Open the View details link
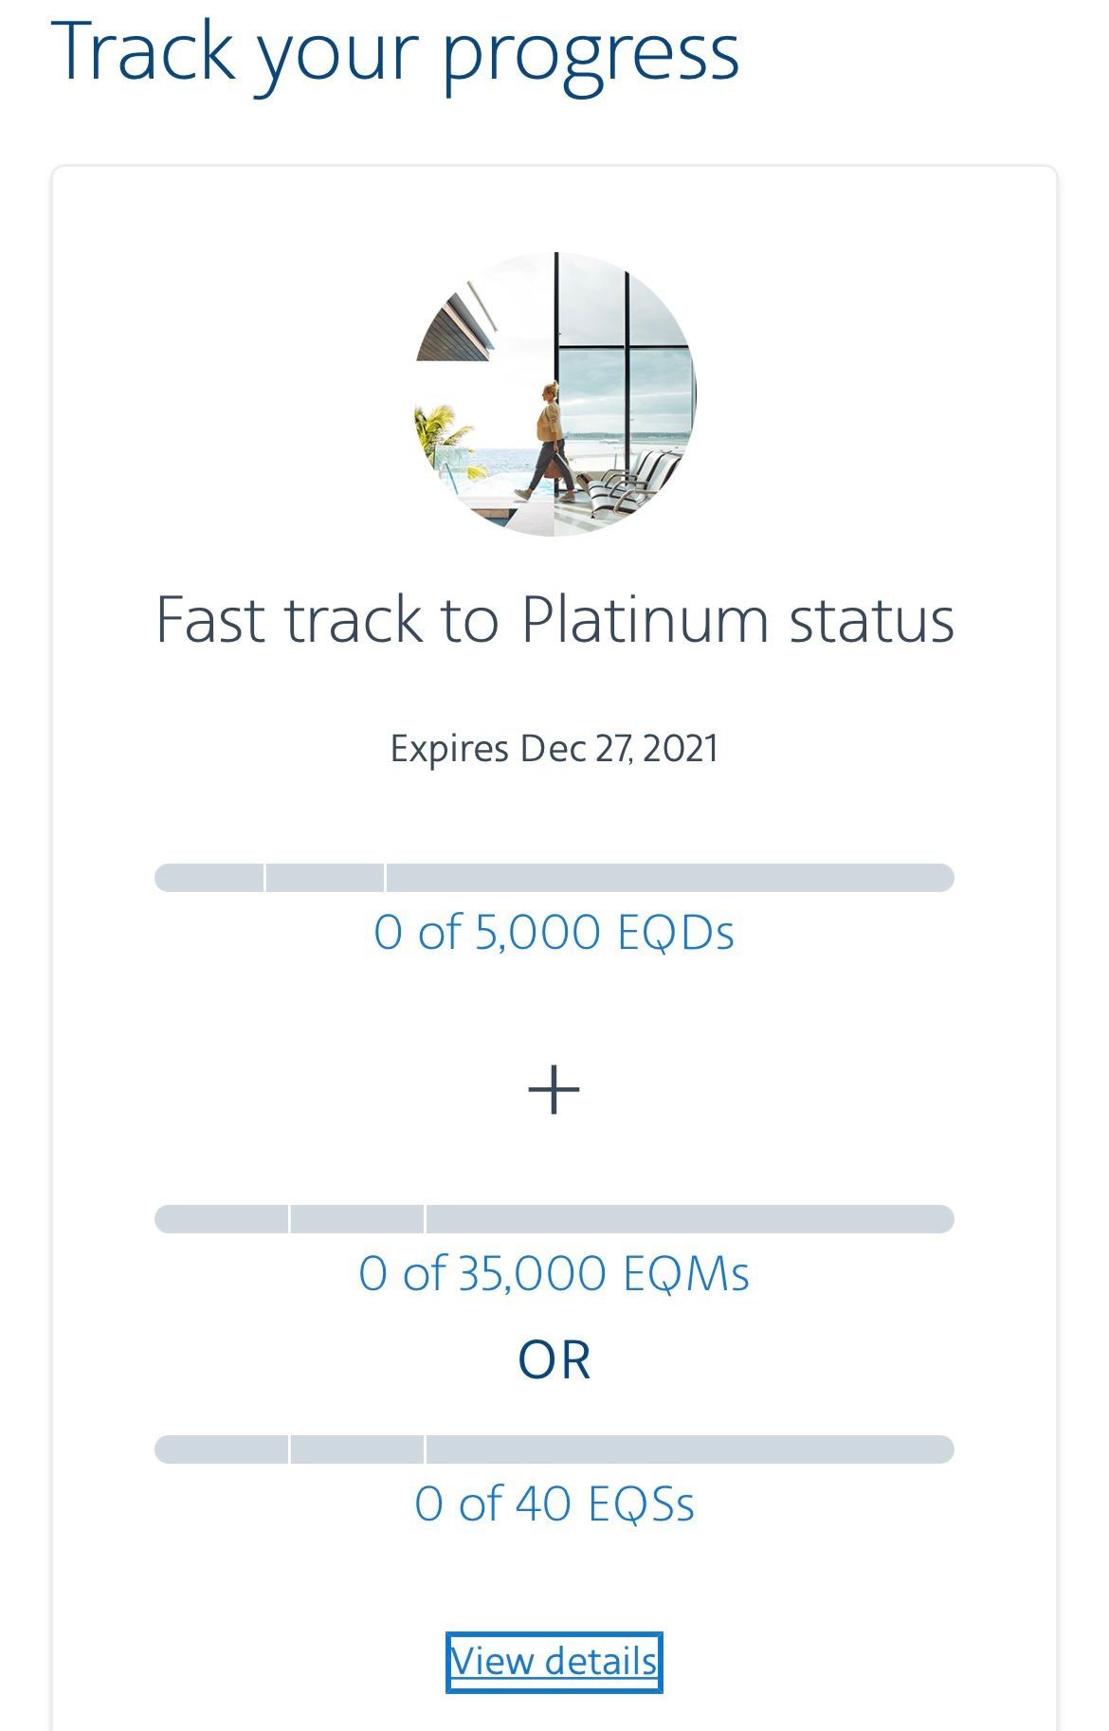This screenshot has width=1109, height=1731. coord(554,1661)
